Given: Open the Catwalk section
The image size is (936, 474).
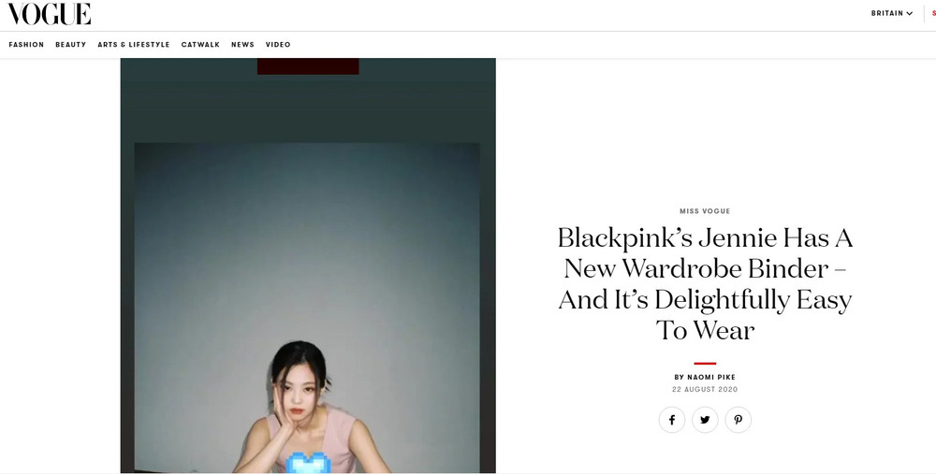Looking at the screenshot, I should click(x=200, y=45).
